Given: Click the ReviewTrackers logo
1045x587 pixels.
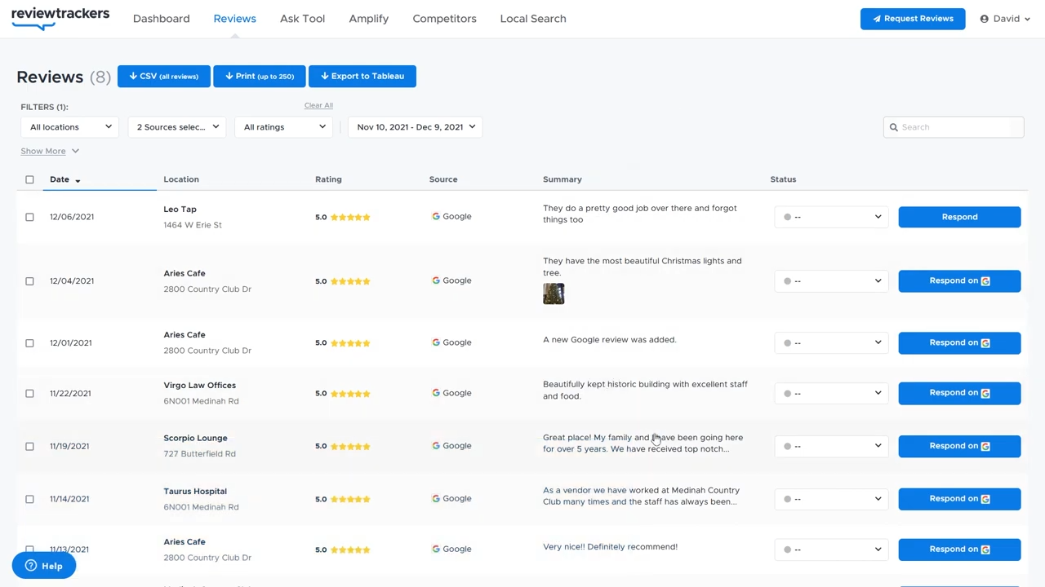Looking at the screenshot, I should [x=60, y=18].
